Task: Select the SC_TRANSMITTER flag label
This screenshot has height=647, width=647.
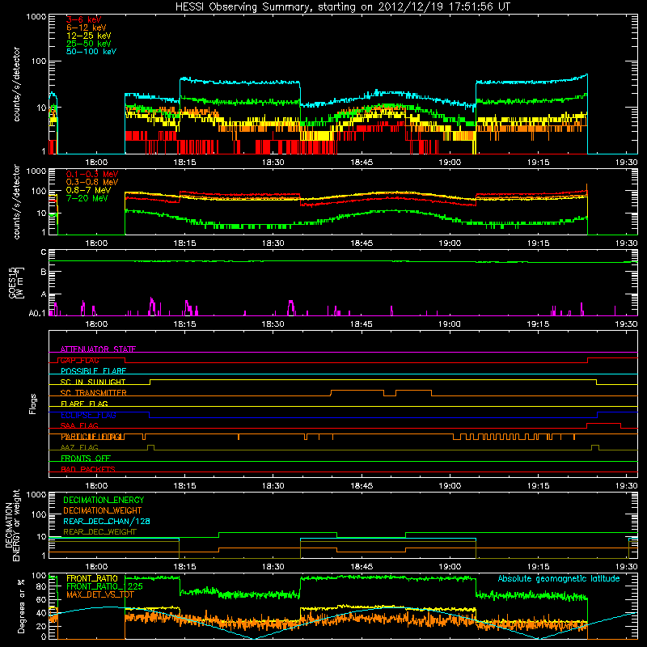Action: 94,393
